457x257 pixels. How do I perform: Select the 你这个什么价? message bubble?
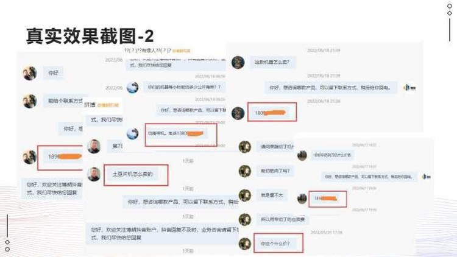point(275,244)
